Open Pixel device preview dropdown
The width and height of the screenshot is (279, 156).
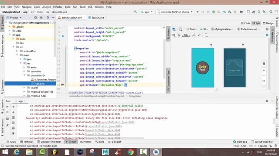tap(192, 29)
